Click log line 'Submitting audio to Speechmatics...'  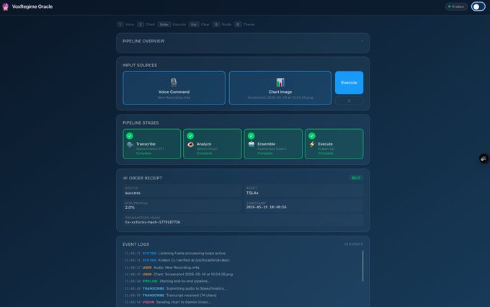(196, 288)
